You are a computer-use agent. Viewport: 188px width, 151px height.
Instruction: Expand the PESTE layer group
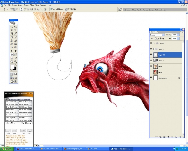coord(154,43)
